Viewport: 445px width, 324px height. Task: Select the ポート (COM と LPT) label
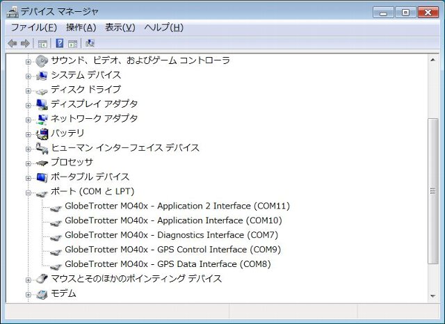pyautogui.click(x=92, y=191)
